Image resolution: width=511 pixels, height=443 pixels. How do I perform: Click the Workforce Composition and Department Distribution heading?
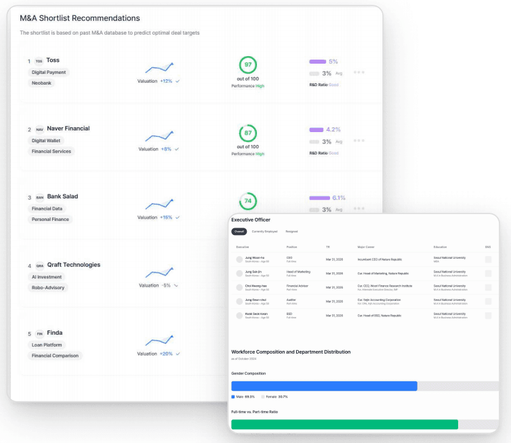click(291, 352)
